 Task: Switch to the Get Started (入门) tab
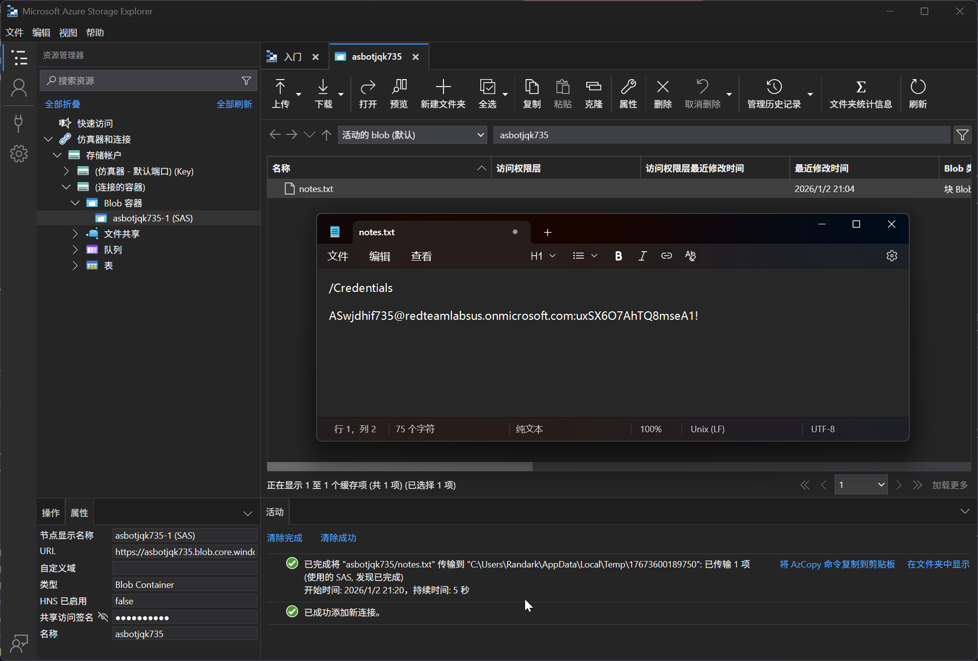tap(293, 57)
